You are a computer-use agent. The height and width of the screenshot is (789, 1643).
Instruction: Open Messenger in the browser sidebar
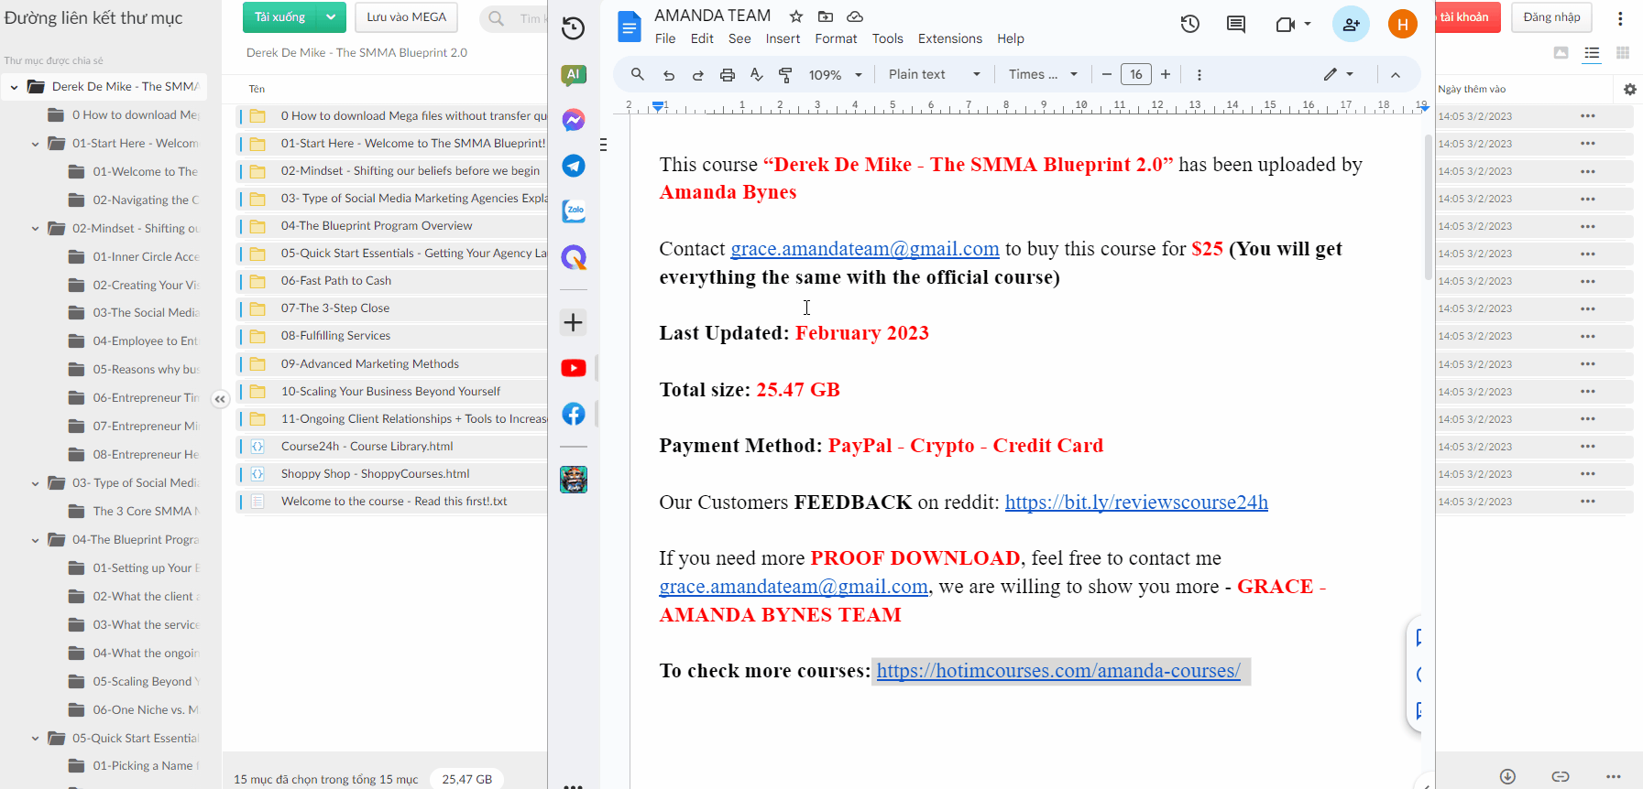574,120
